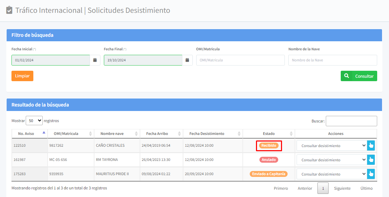The image size is (389, 197).
Task: Go to the Siguiente page
Action: 342,188
